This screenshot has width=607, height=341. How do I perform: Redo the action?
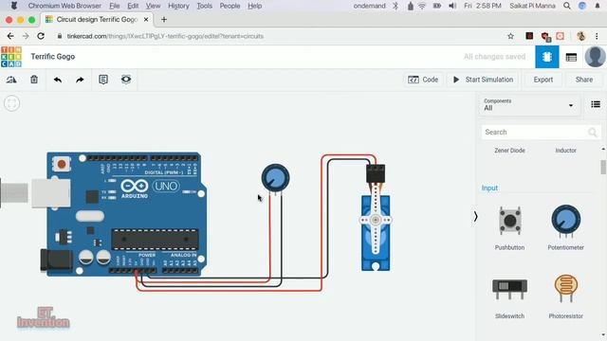click(80, 80)
